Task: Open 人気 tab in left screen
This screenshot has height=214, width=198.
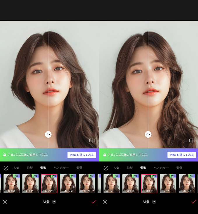Action: pyautogui.click(x=16, y=168)
